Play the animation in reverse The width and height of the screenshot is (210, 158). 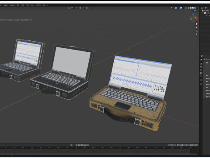81,145
